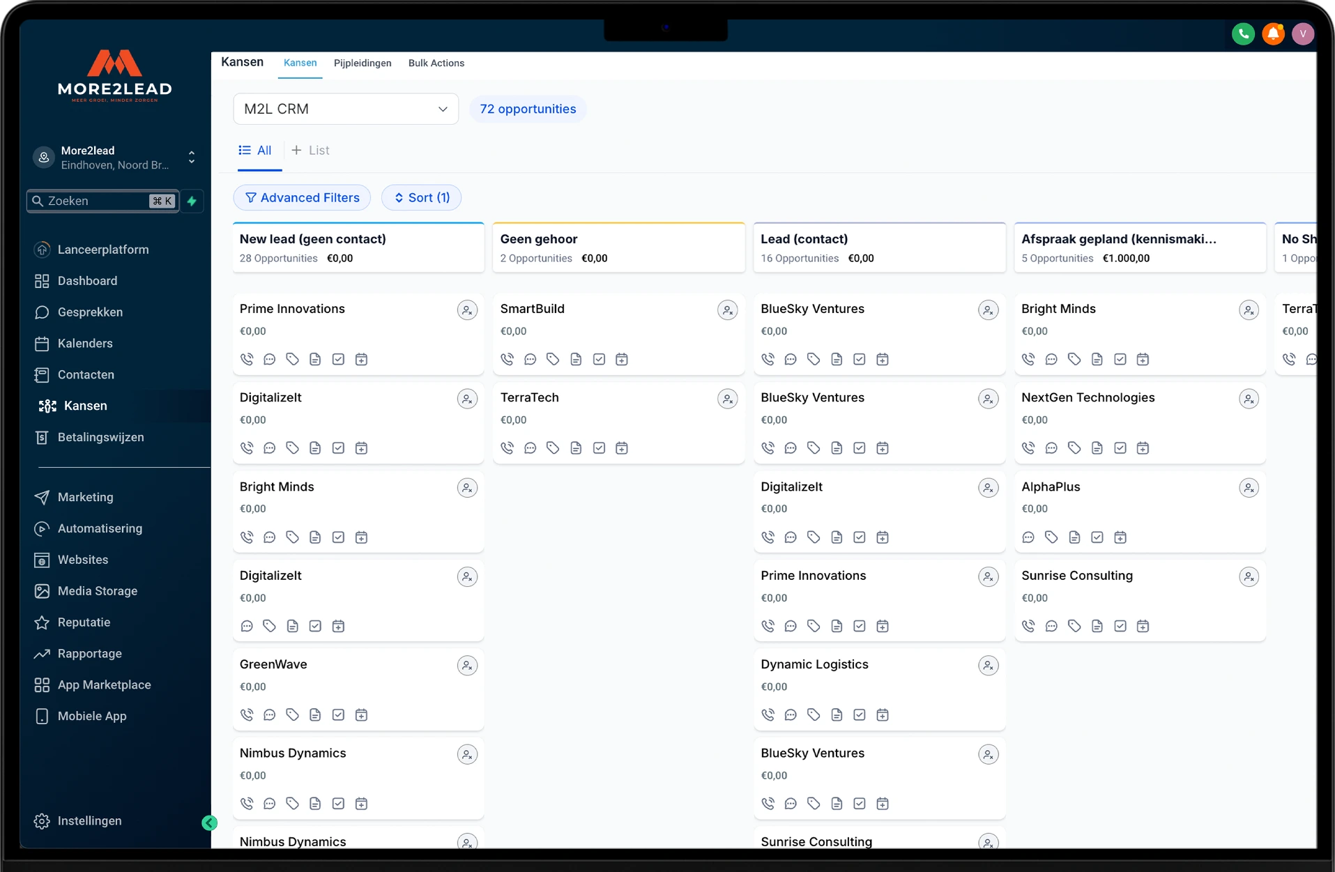Screen dimensions: 1335x872
Task: Switch to the Pijpleidingen tab
Action: [363, 63]
